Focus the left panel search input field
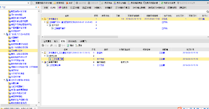 tap(20, 7)
